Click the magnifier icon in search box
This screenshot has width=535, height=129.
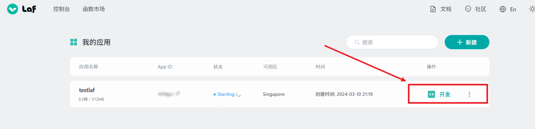click(x=357, y=42)
